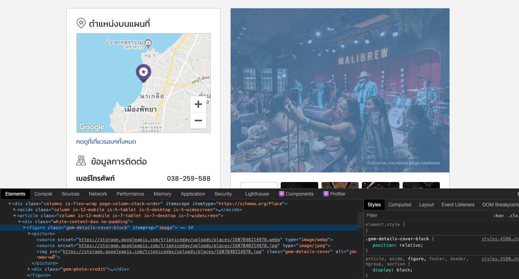Open styles.4580 link beside .gem-details-cover-block rule
Viewport: 519px width, 279px height.
(x=500, y=239)
